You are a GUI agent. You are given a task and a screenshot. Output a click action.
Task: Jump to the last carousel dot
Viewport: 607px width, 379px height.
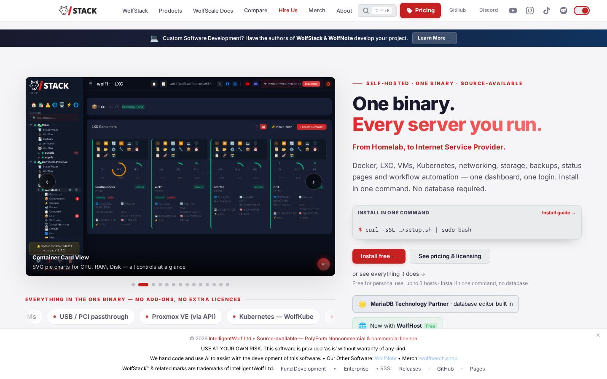(228, 285)
